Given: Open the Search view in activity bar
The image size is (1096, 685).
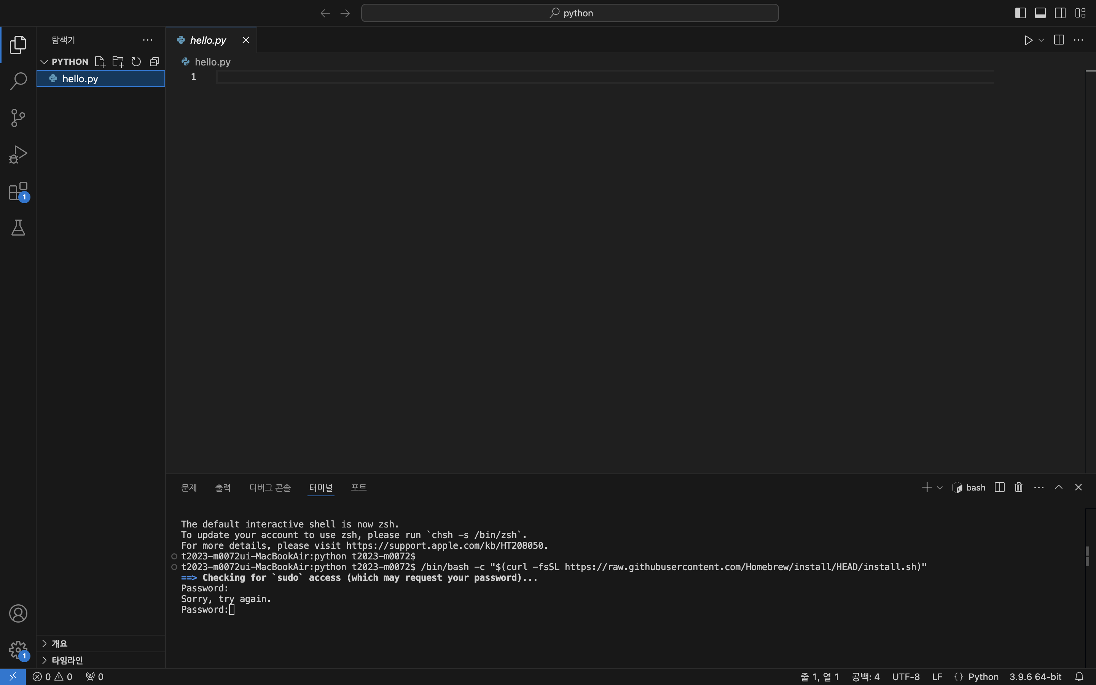Looking at the screenshot, I should [18, 81].
